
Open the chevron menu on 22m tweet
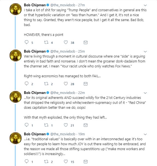[x=145, y=93]
